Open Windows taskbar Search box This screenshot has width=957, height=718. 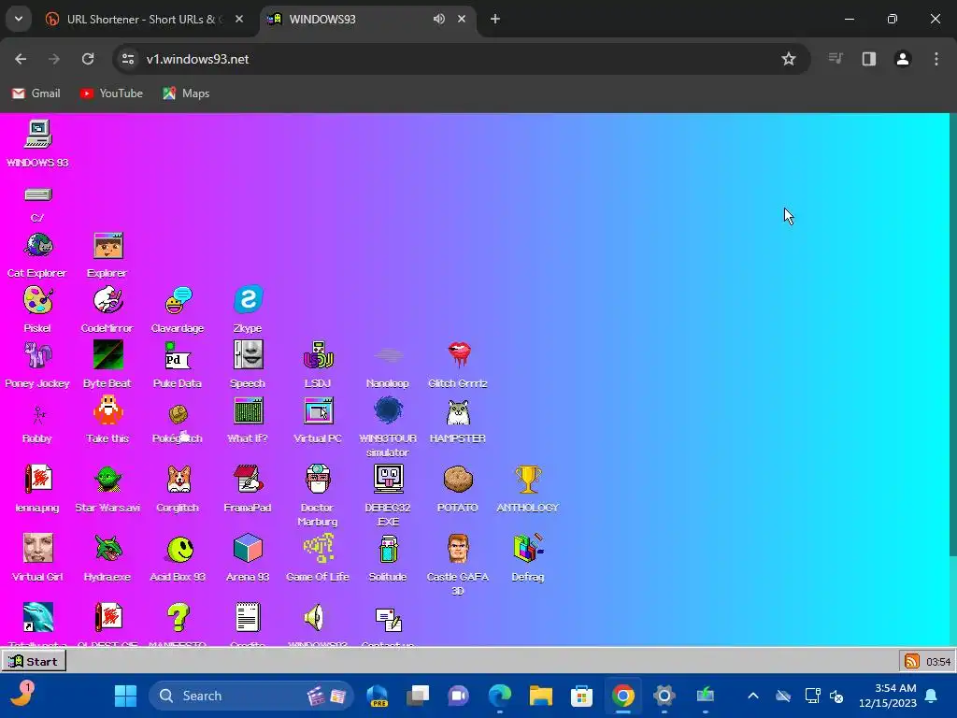(251, 696)
